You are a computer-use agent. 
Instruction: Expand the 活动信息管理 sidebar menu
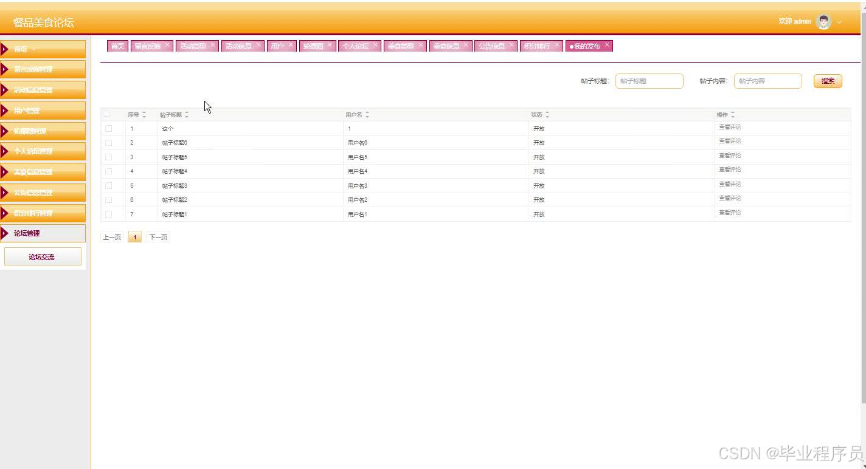pos(43,90)
